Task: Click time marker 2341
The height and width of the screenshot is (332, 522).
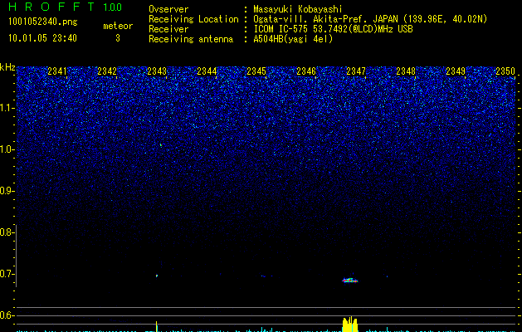Action: 57,71
